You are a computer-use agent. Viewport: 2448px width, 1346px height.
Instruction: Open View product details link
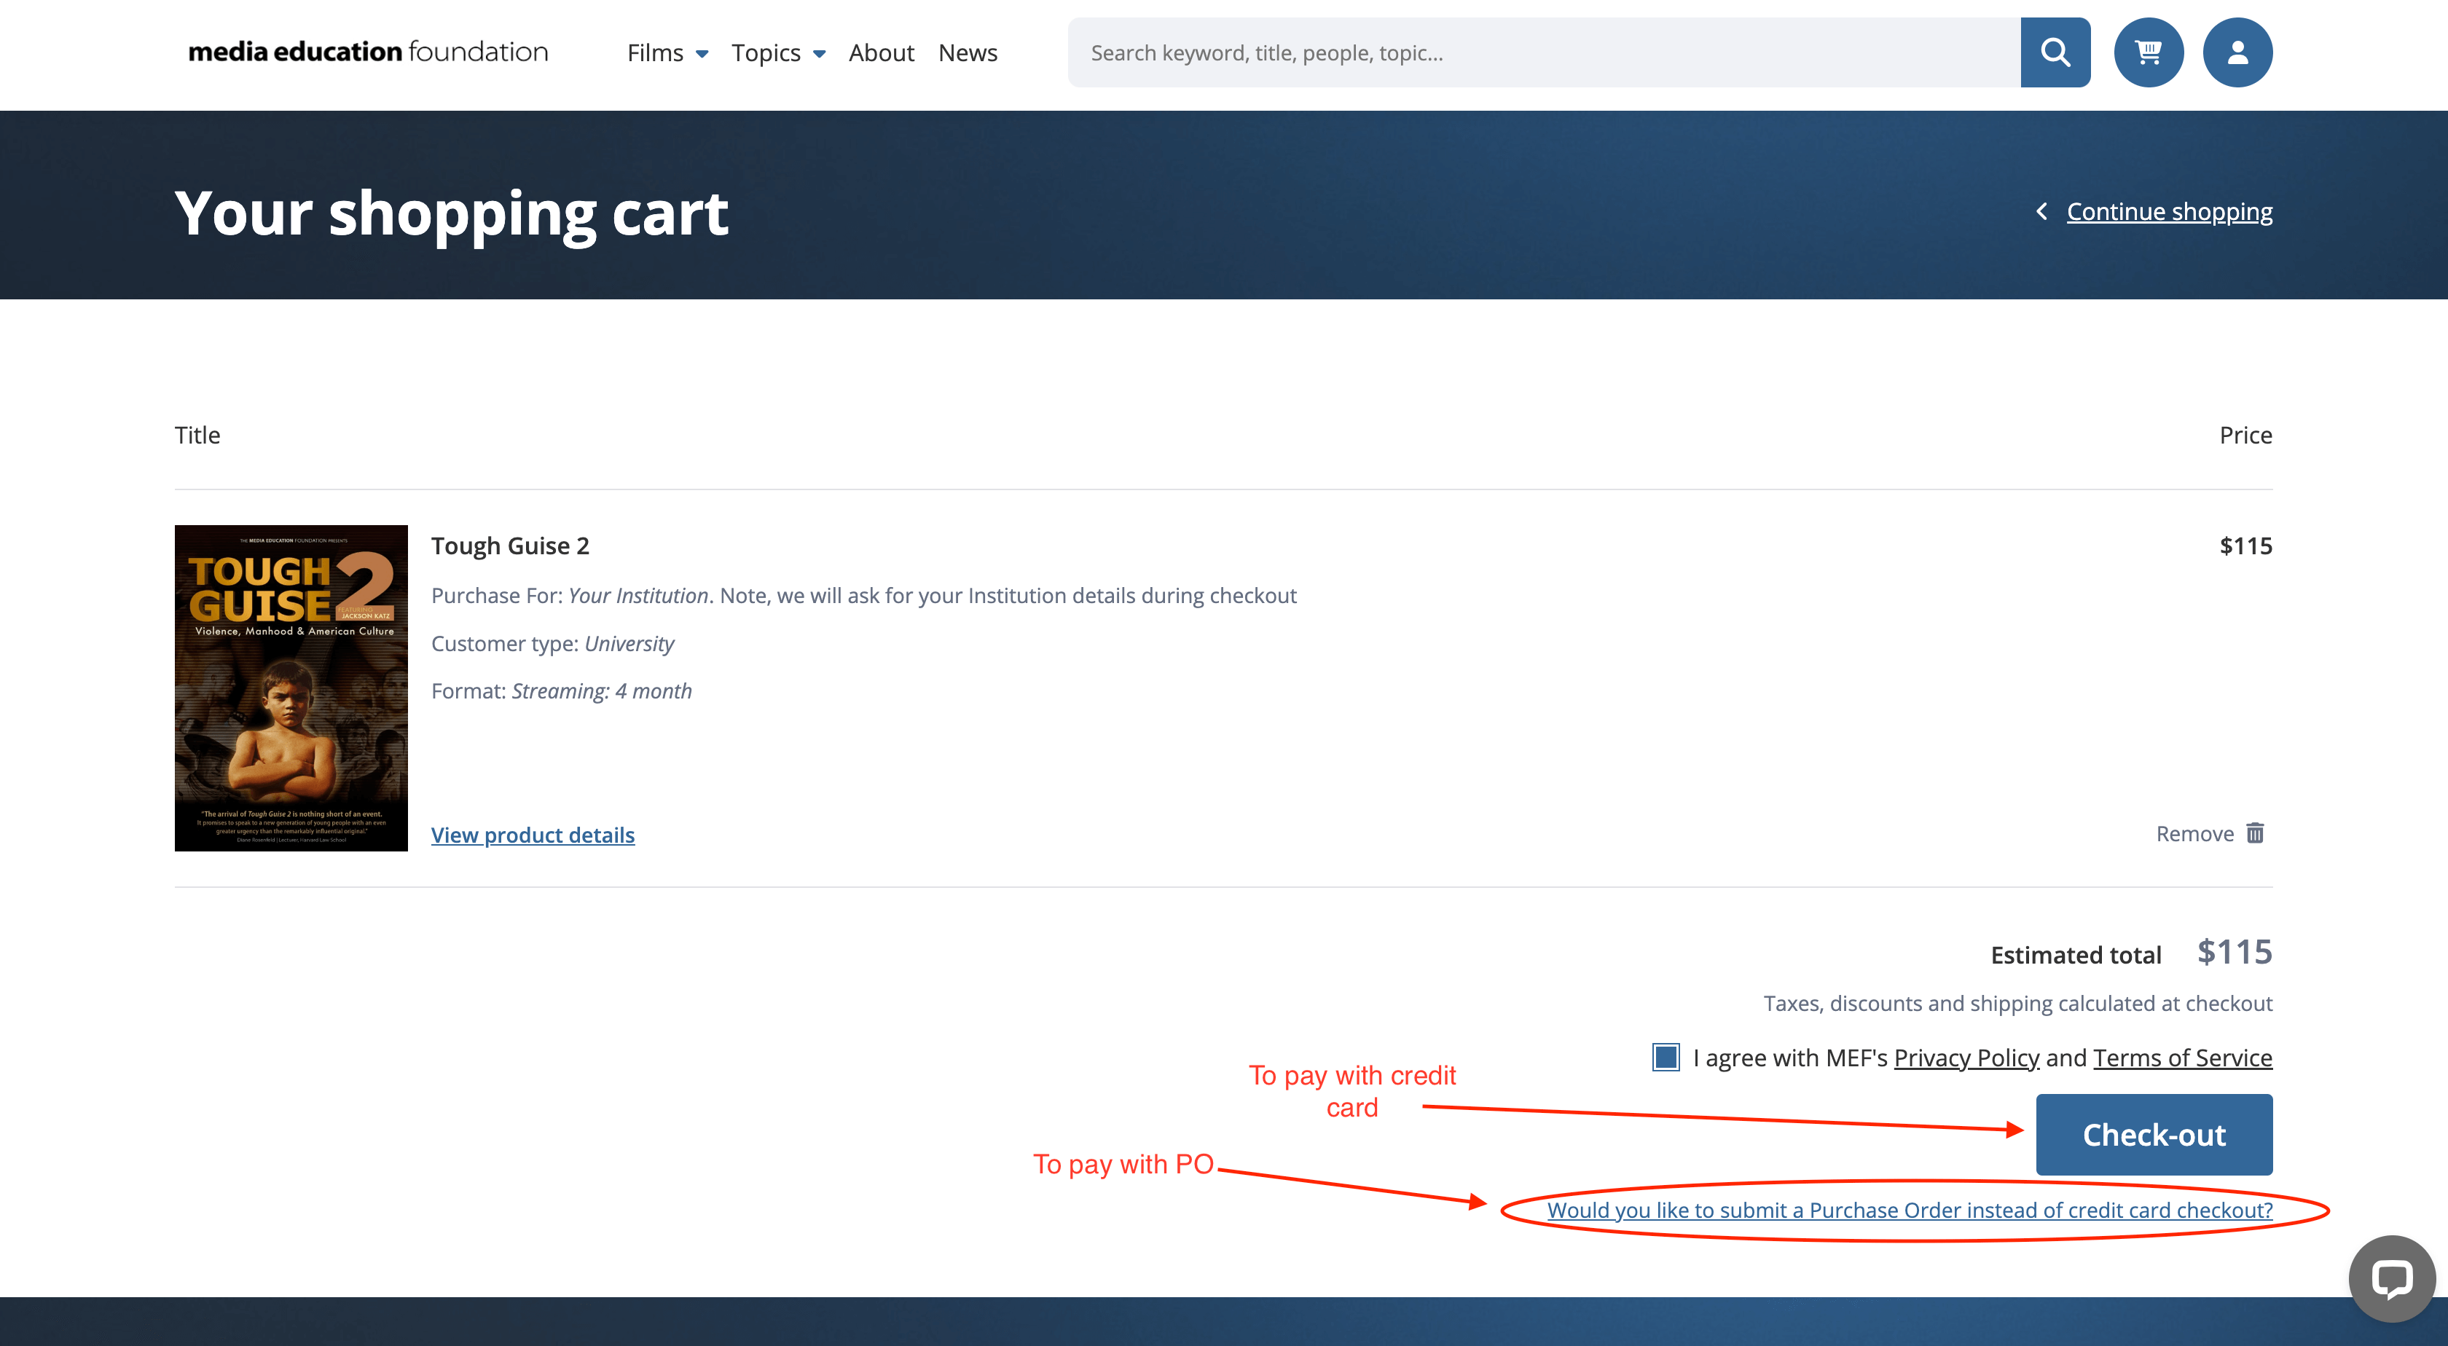[x=533, y=835]
